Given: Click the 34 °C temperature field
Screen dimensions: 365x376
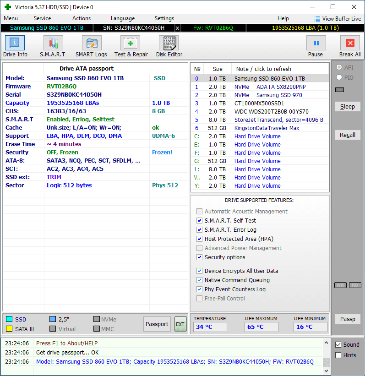Looking at the screenshot, I should point(210,327).
